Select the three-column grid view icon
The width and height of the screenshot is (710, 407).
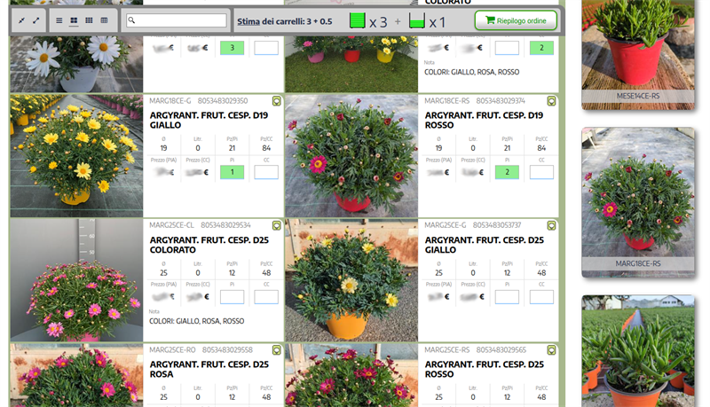(90, 20)
